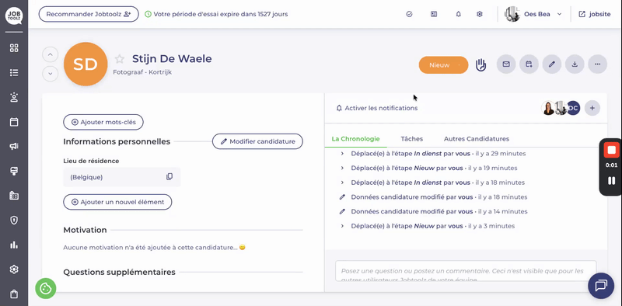Pause the screen recording
Image resolution: width=622 pixels, height=306 pixels.
point(611,181)
